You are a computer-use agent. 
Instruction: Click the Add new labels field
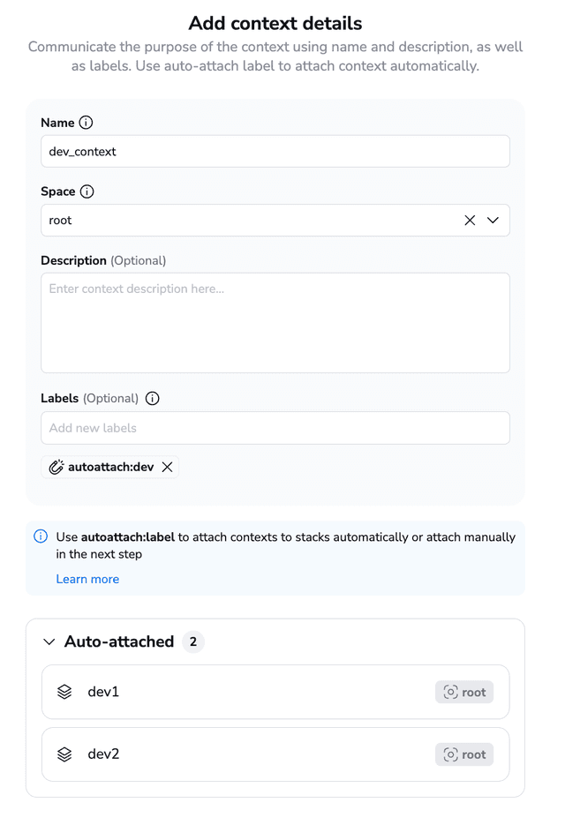[275, 428]
